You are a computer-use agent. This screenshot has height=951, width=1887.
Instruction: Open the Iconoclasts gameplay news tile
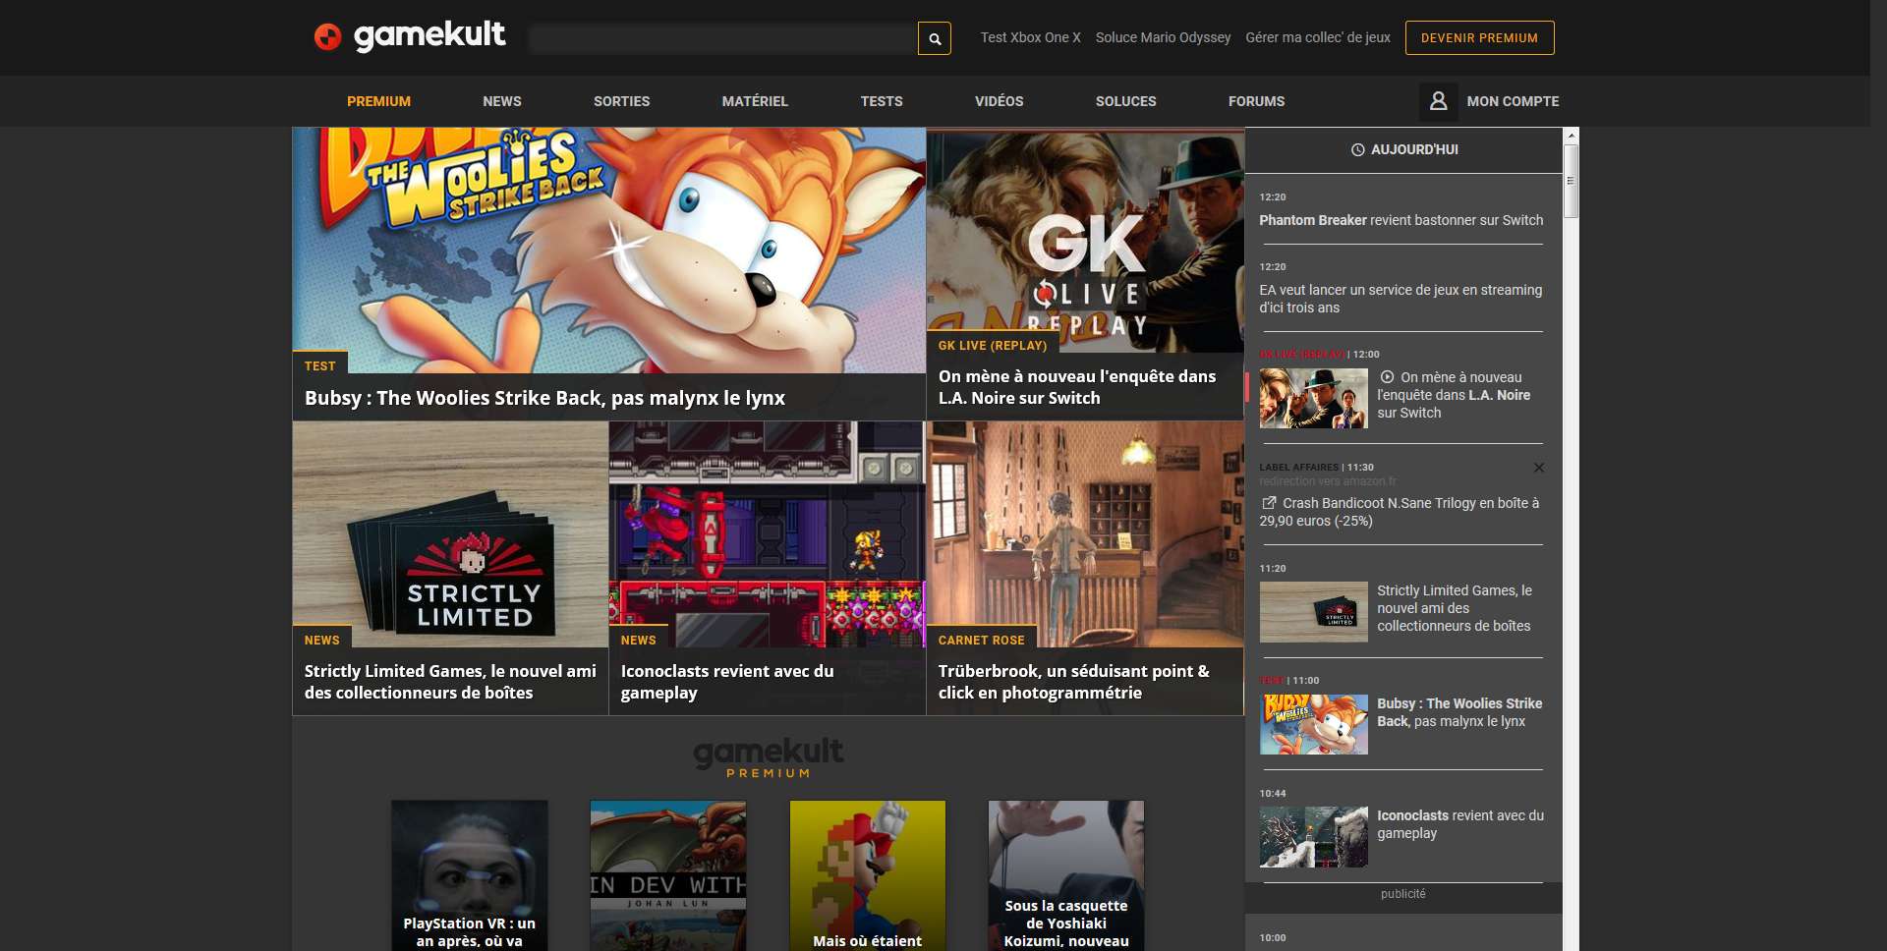point(767,534)
